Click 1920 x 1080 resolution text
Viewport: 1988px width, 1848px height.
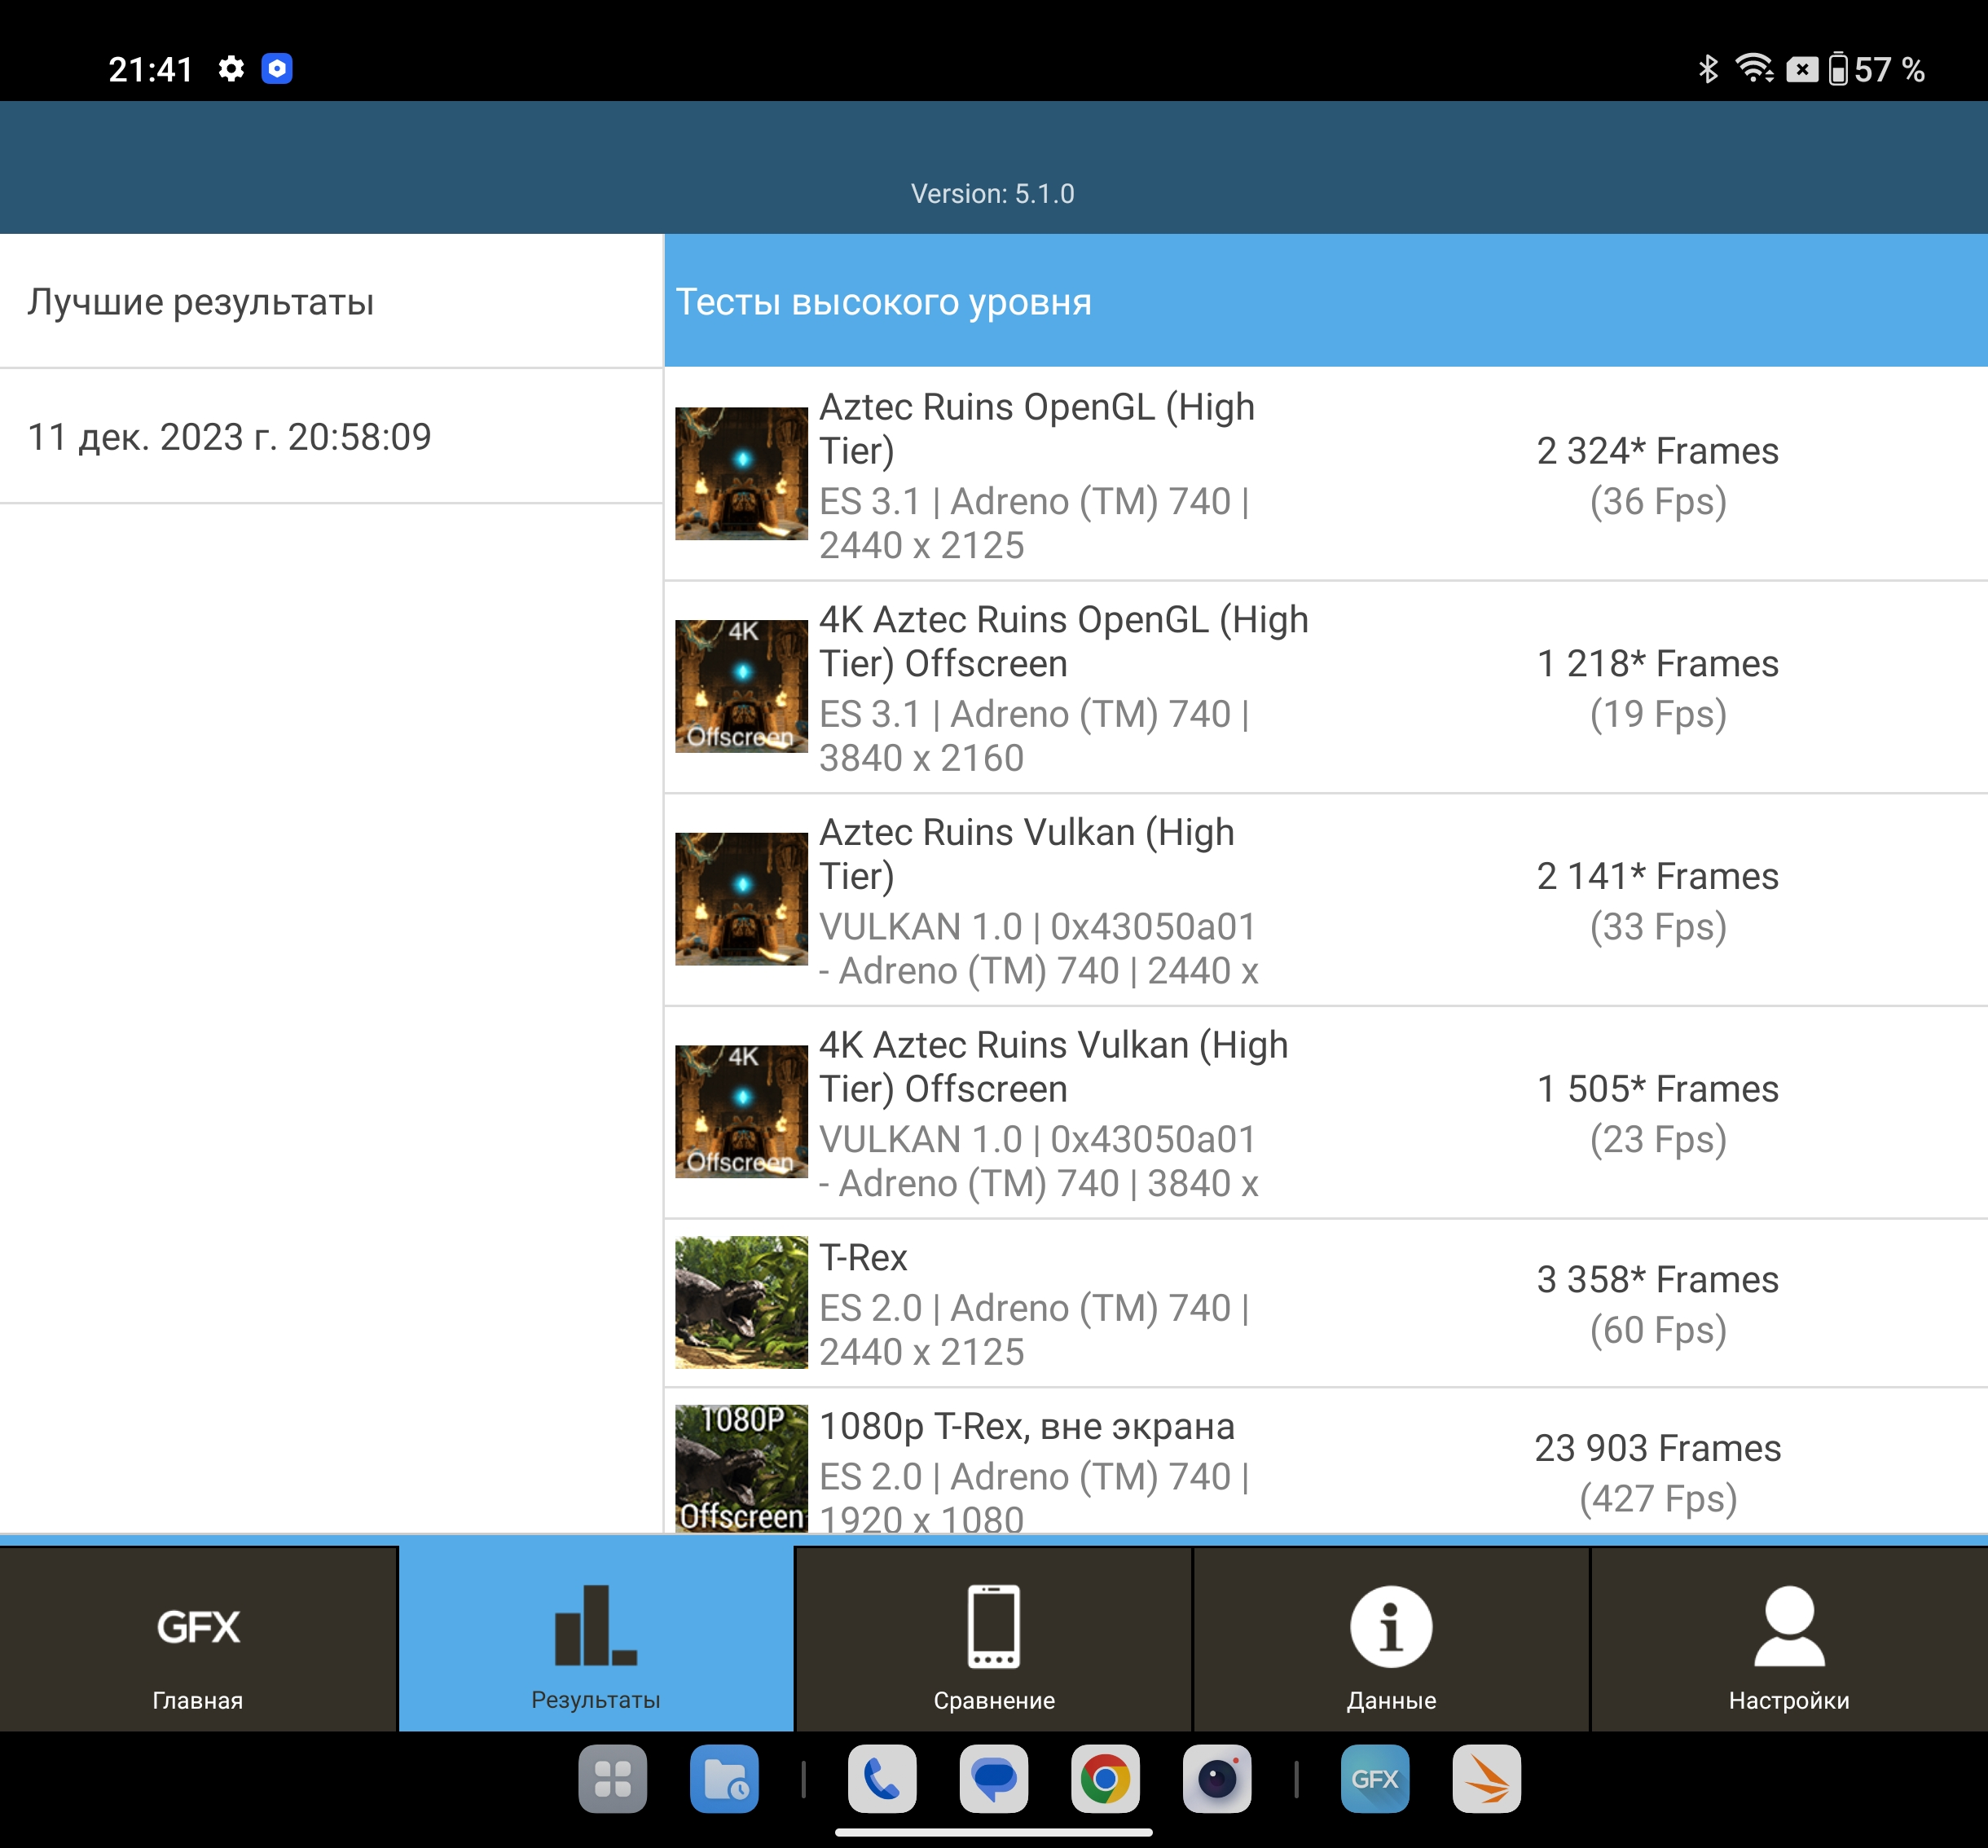(922, 1518)
